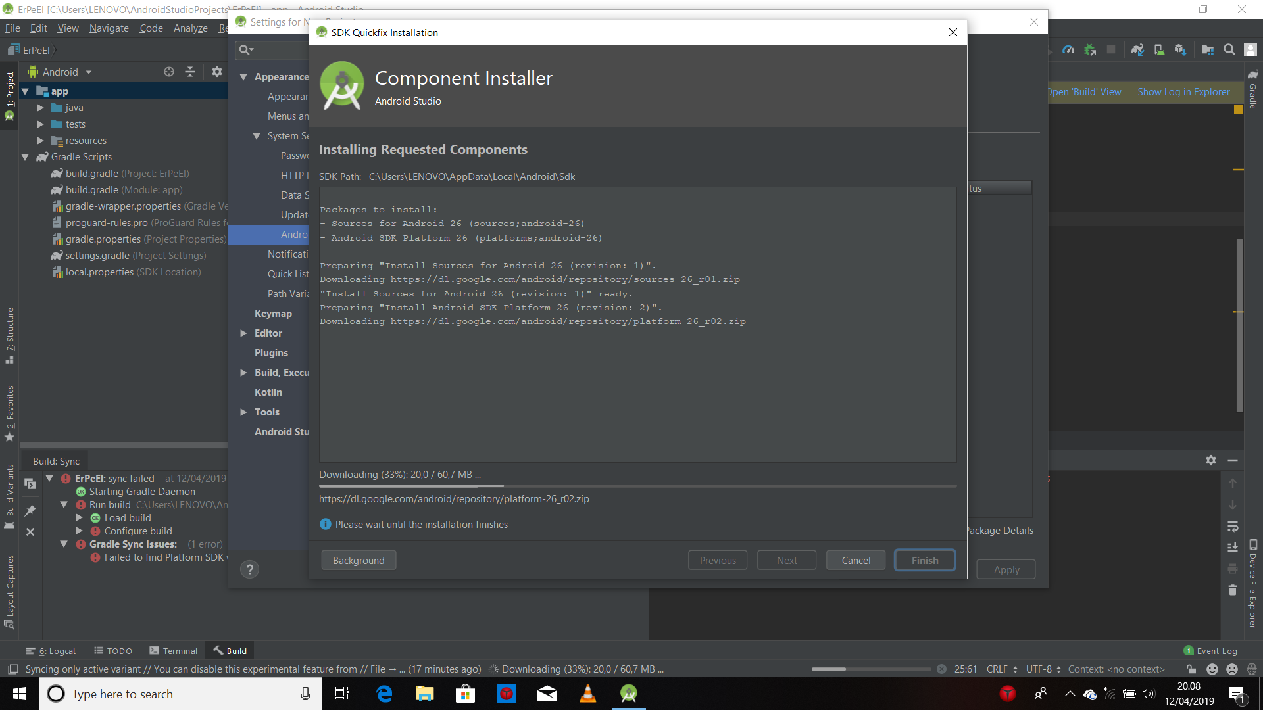1263x710 pixels.
Task: Toggle read-only lock icon in status bar
Action: coord(1191,669)
